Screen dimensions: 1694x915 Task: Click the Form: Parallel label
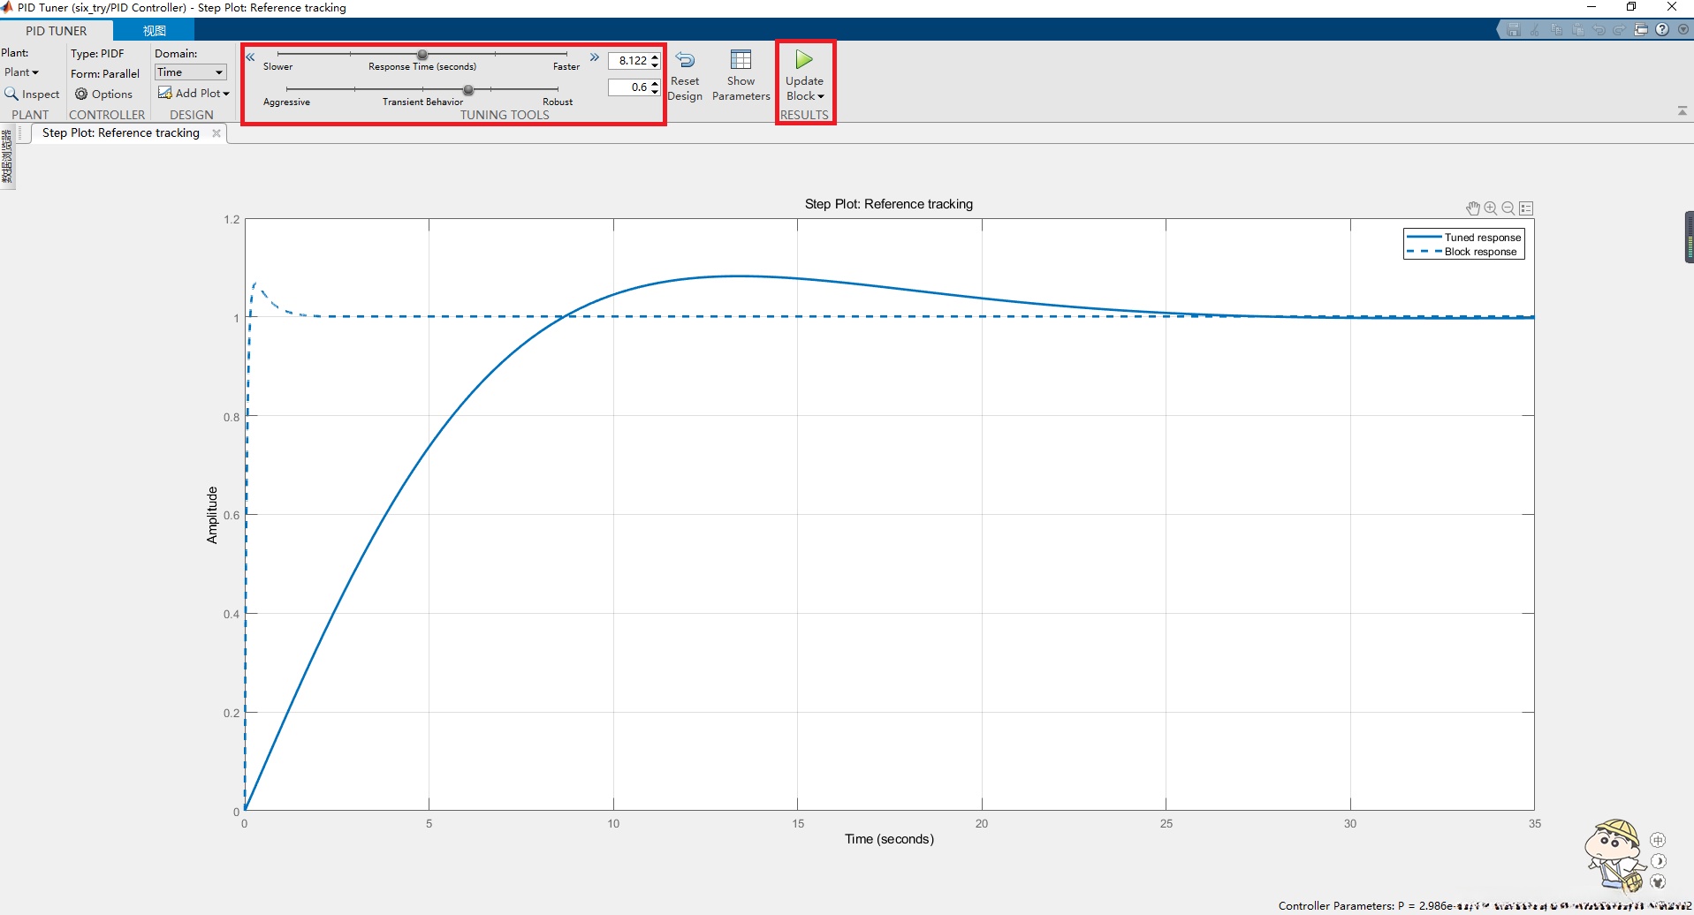pyautogui.click(x=105, y=74)
